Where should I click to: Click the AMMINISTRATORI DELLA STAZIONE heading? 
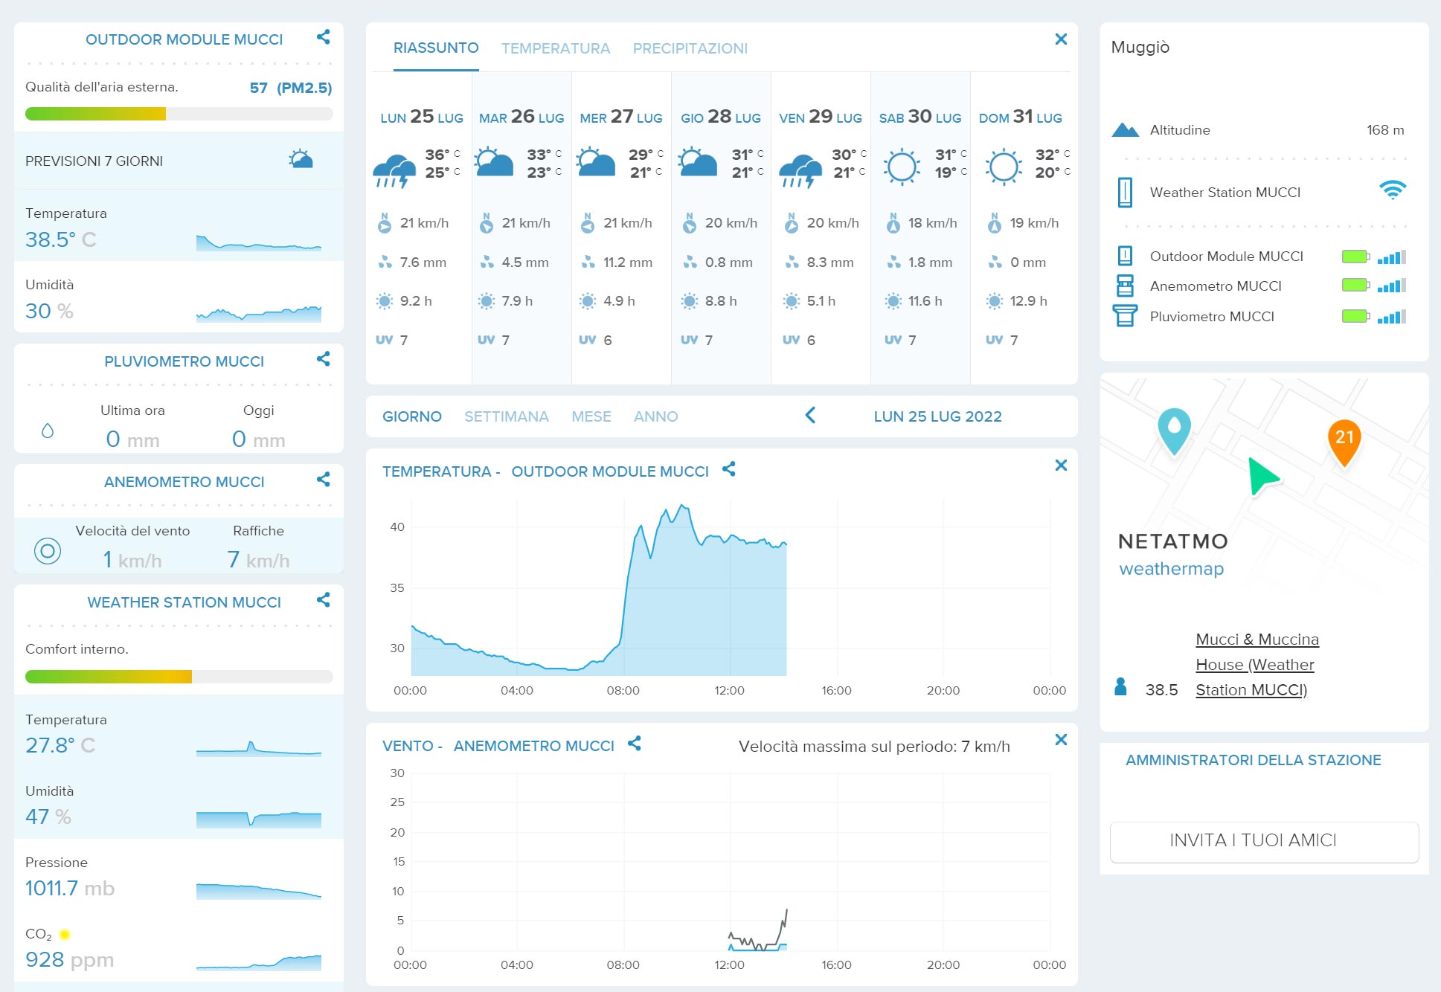click(x=1254, y=760)
